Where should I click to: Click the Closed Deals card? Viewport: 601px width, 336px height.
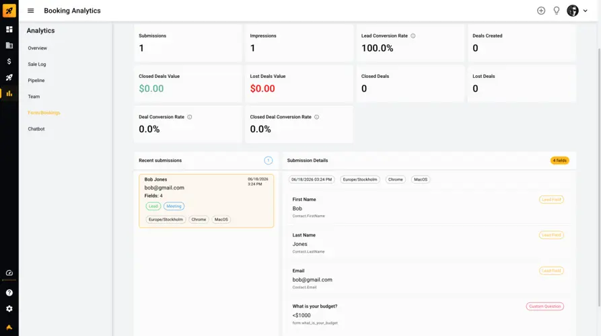point(411,84)
